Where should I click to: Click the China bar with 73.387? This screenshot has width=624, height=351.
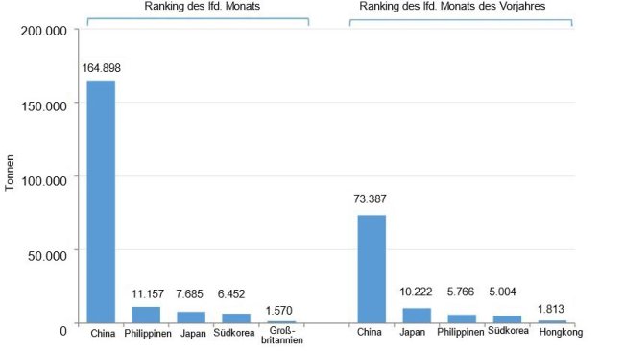pyautogui.click(x=372, y=269)
